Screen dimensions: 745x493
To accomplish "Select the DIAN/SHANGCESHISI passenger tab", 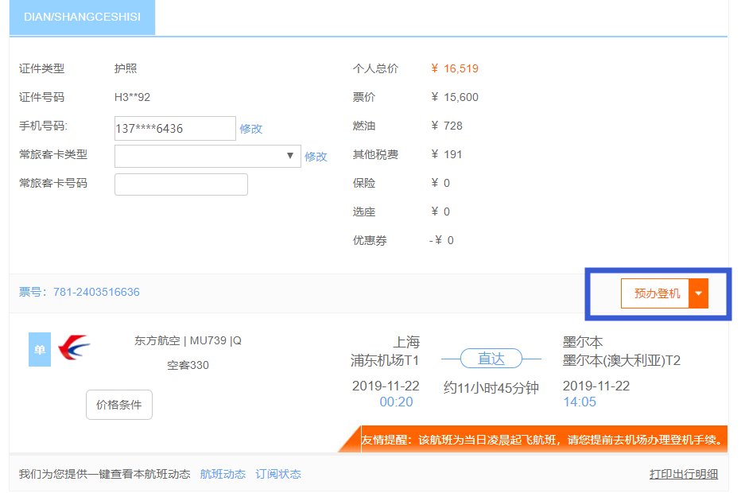I will tap(82, 17).
